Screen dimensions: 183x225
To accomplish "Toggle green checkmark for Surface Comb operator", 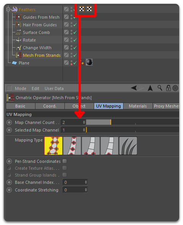I will pyautogui.click(x=75, y=32).
